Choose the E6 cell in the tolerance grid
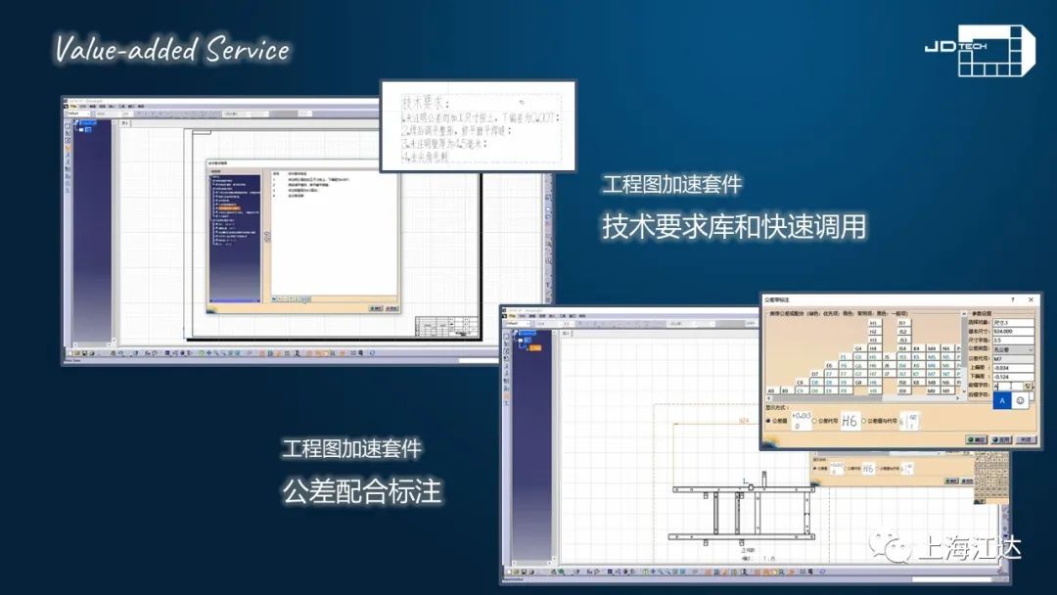 pos(829,365)
